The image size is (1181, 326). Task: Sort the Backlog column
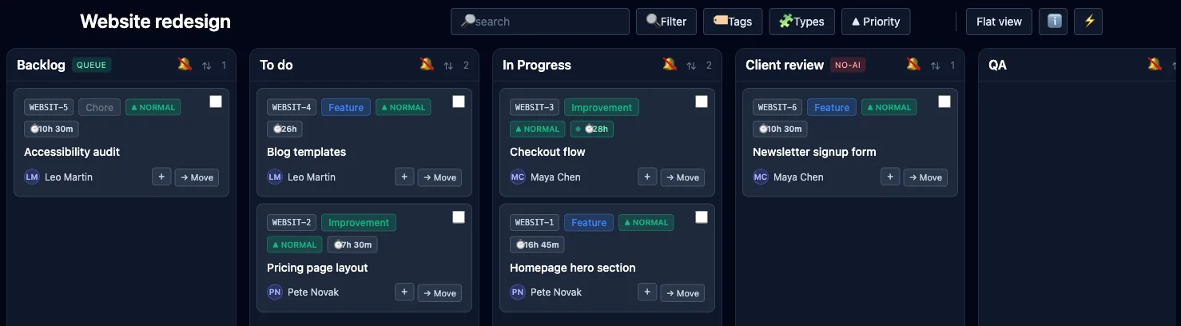pos(206,66)
